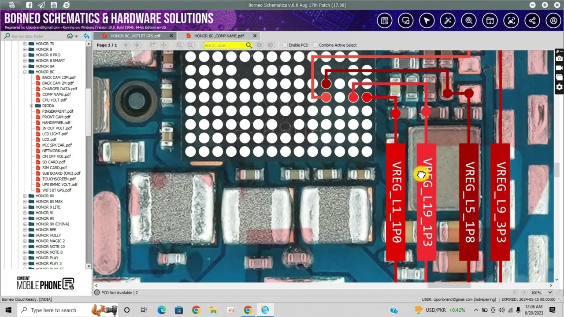Click the rotate view toolbar icon

[153, 45]
